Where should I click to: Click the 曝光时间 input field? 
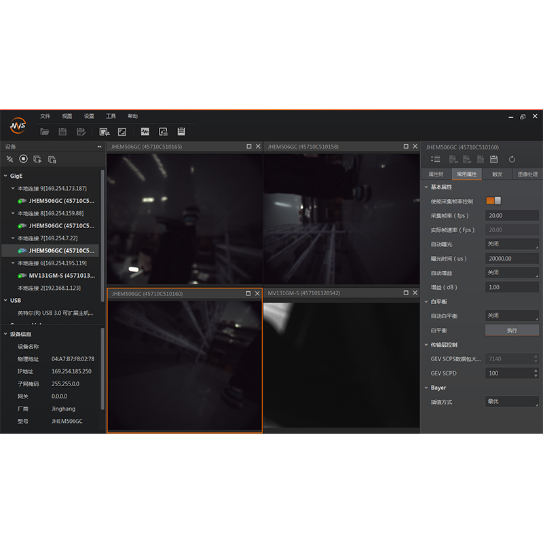click(512, 258)
